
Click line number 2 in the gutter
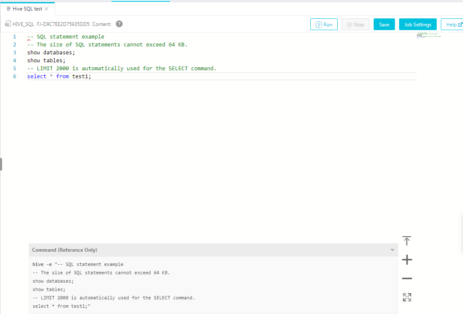[15, 45]
